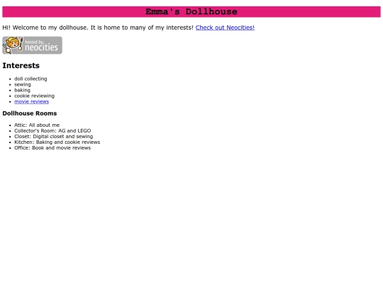
Task: Click 'Closet: Digital closet and sewing' entry
Action: [53, 137]
